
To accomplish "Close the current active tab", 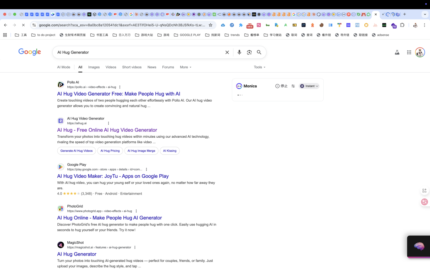I will coord(376,14).
